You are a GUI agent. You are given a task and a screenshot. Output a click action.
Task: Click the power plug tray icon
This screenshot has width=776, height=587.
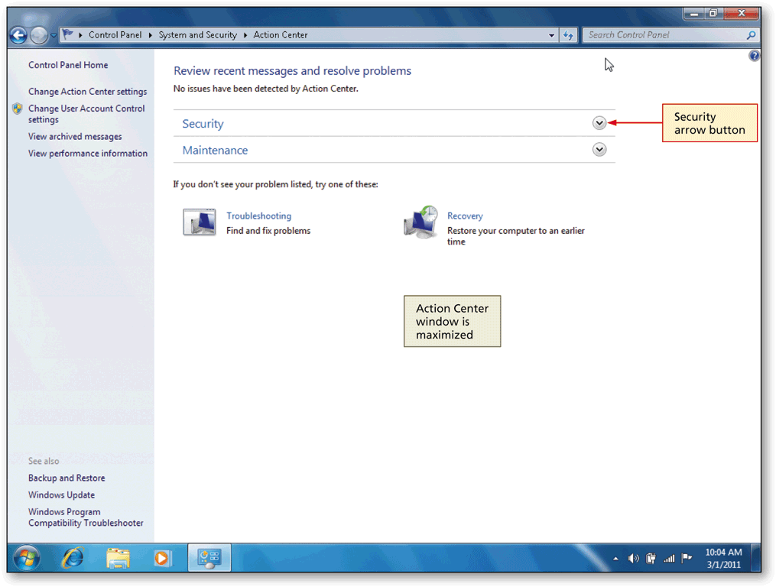[651, 559]
